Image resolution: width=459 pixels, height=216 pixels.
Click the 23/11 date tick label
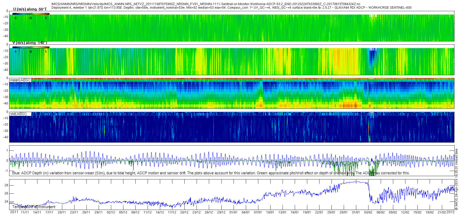[x=74, y=212]
